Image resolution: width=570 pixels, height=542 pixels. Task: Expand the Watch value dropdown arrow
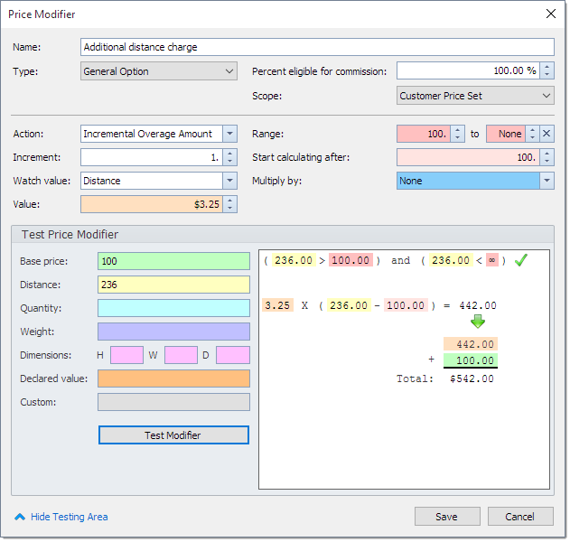coord(229,181)
